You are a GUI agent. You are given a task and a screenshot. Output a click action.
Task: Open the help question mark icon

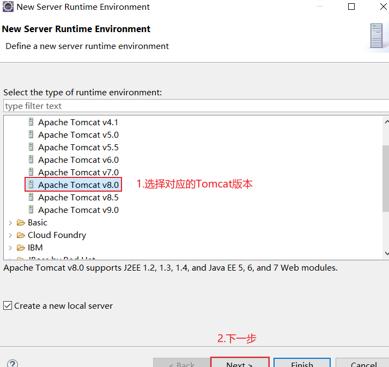[x=13, y=363]
